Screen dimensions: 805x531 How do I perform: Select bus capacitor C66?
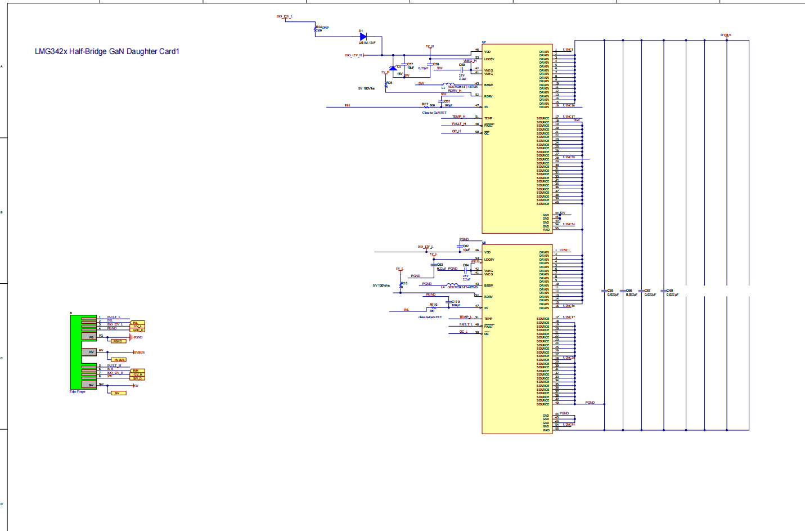click(623, 291)
